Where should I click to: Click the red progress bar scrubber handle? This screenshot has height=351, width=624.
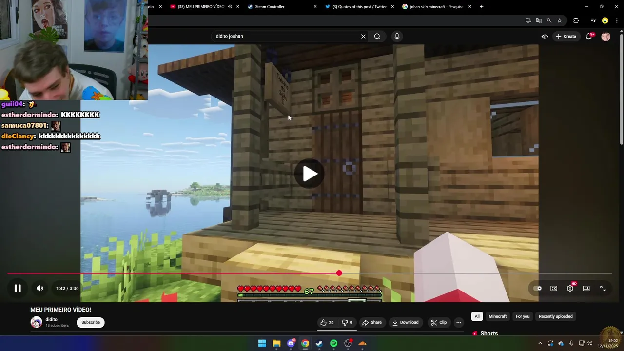(339, 273)
